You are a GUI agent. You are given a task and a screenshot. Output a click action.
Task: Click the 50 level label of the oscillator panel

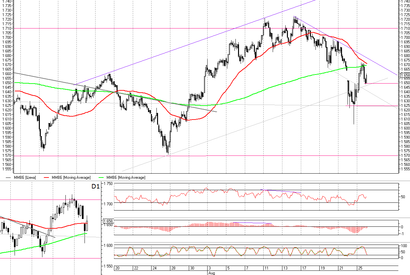pos(403,197)
